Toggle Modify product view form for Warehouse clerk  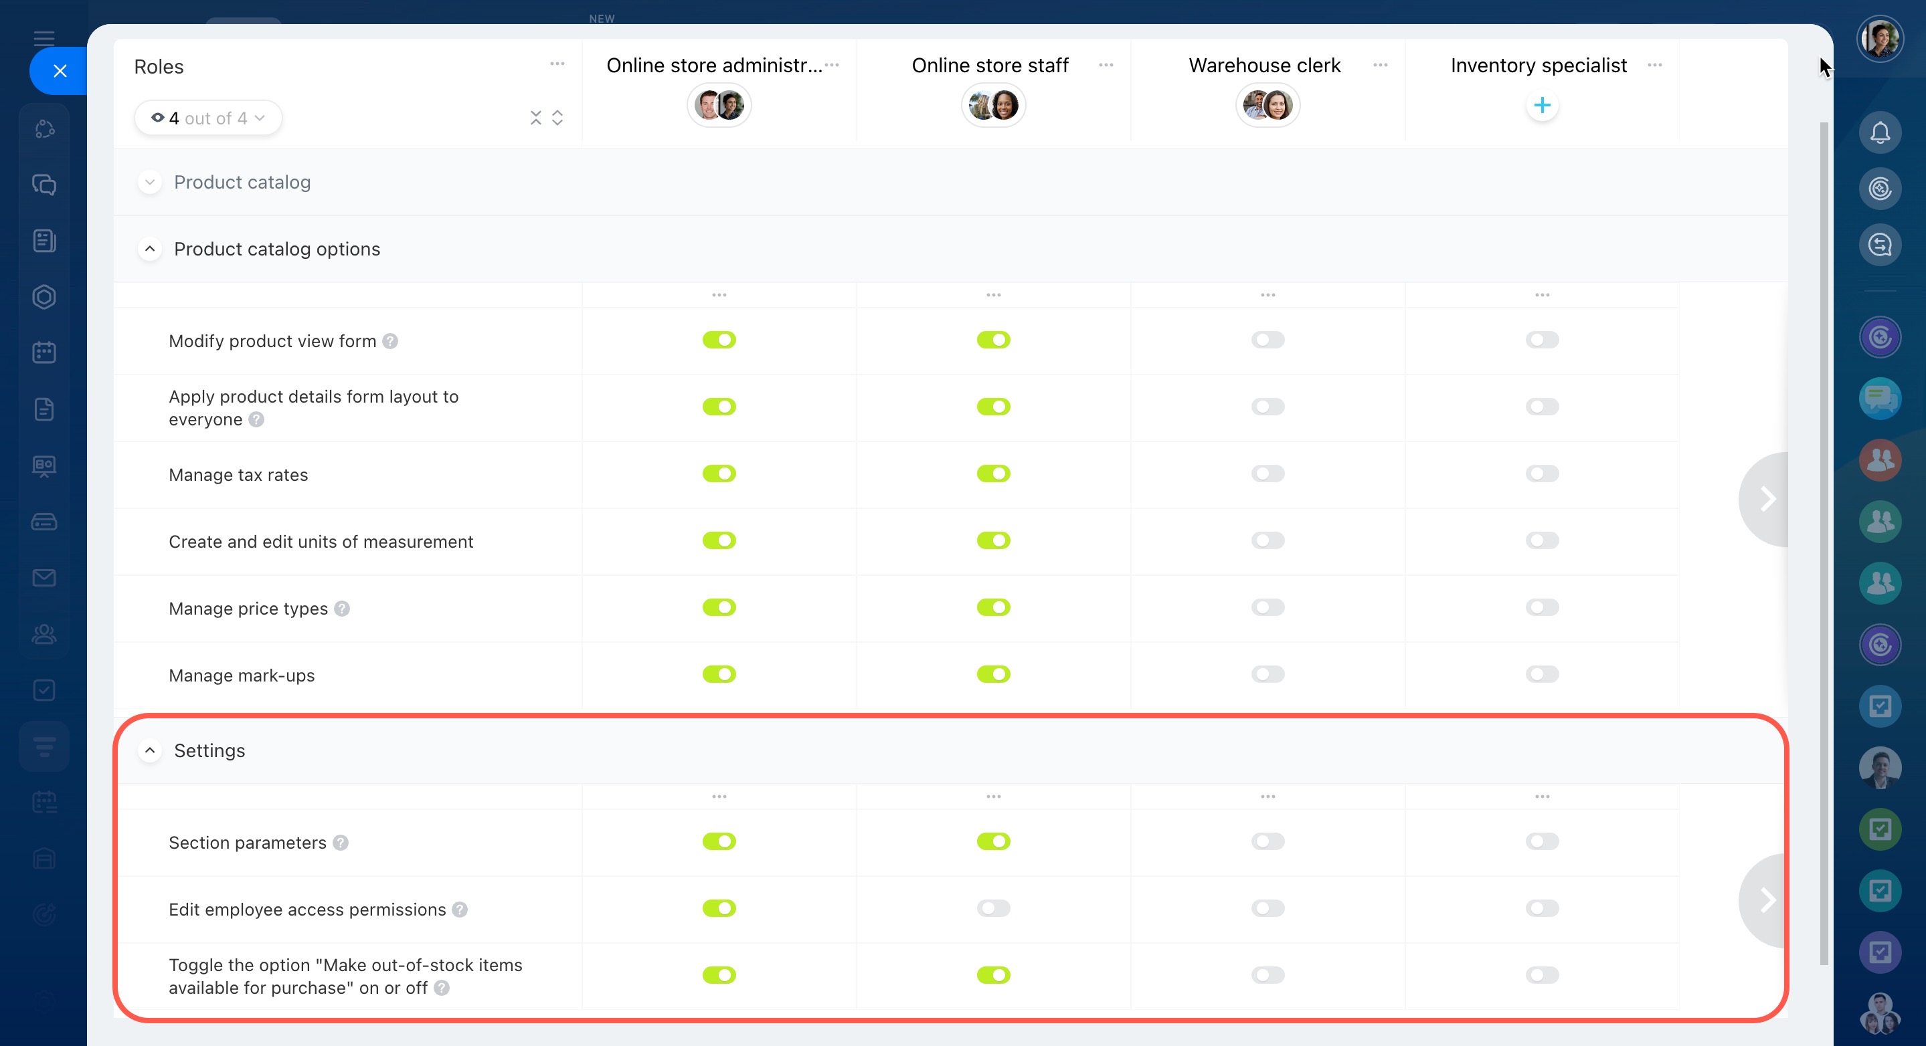[x=1267, y=340]
